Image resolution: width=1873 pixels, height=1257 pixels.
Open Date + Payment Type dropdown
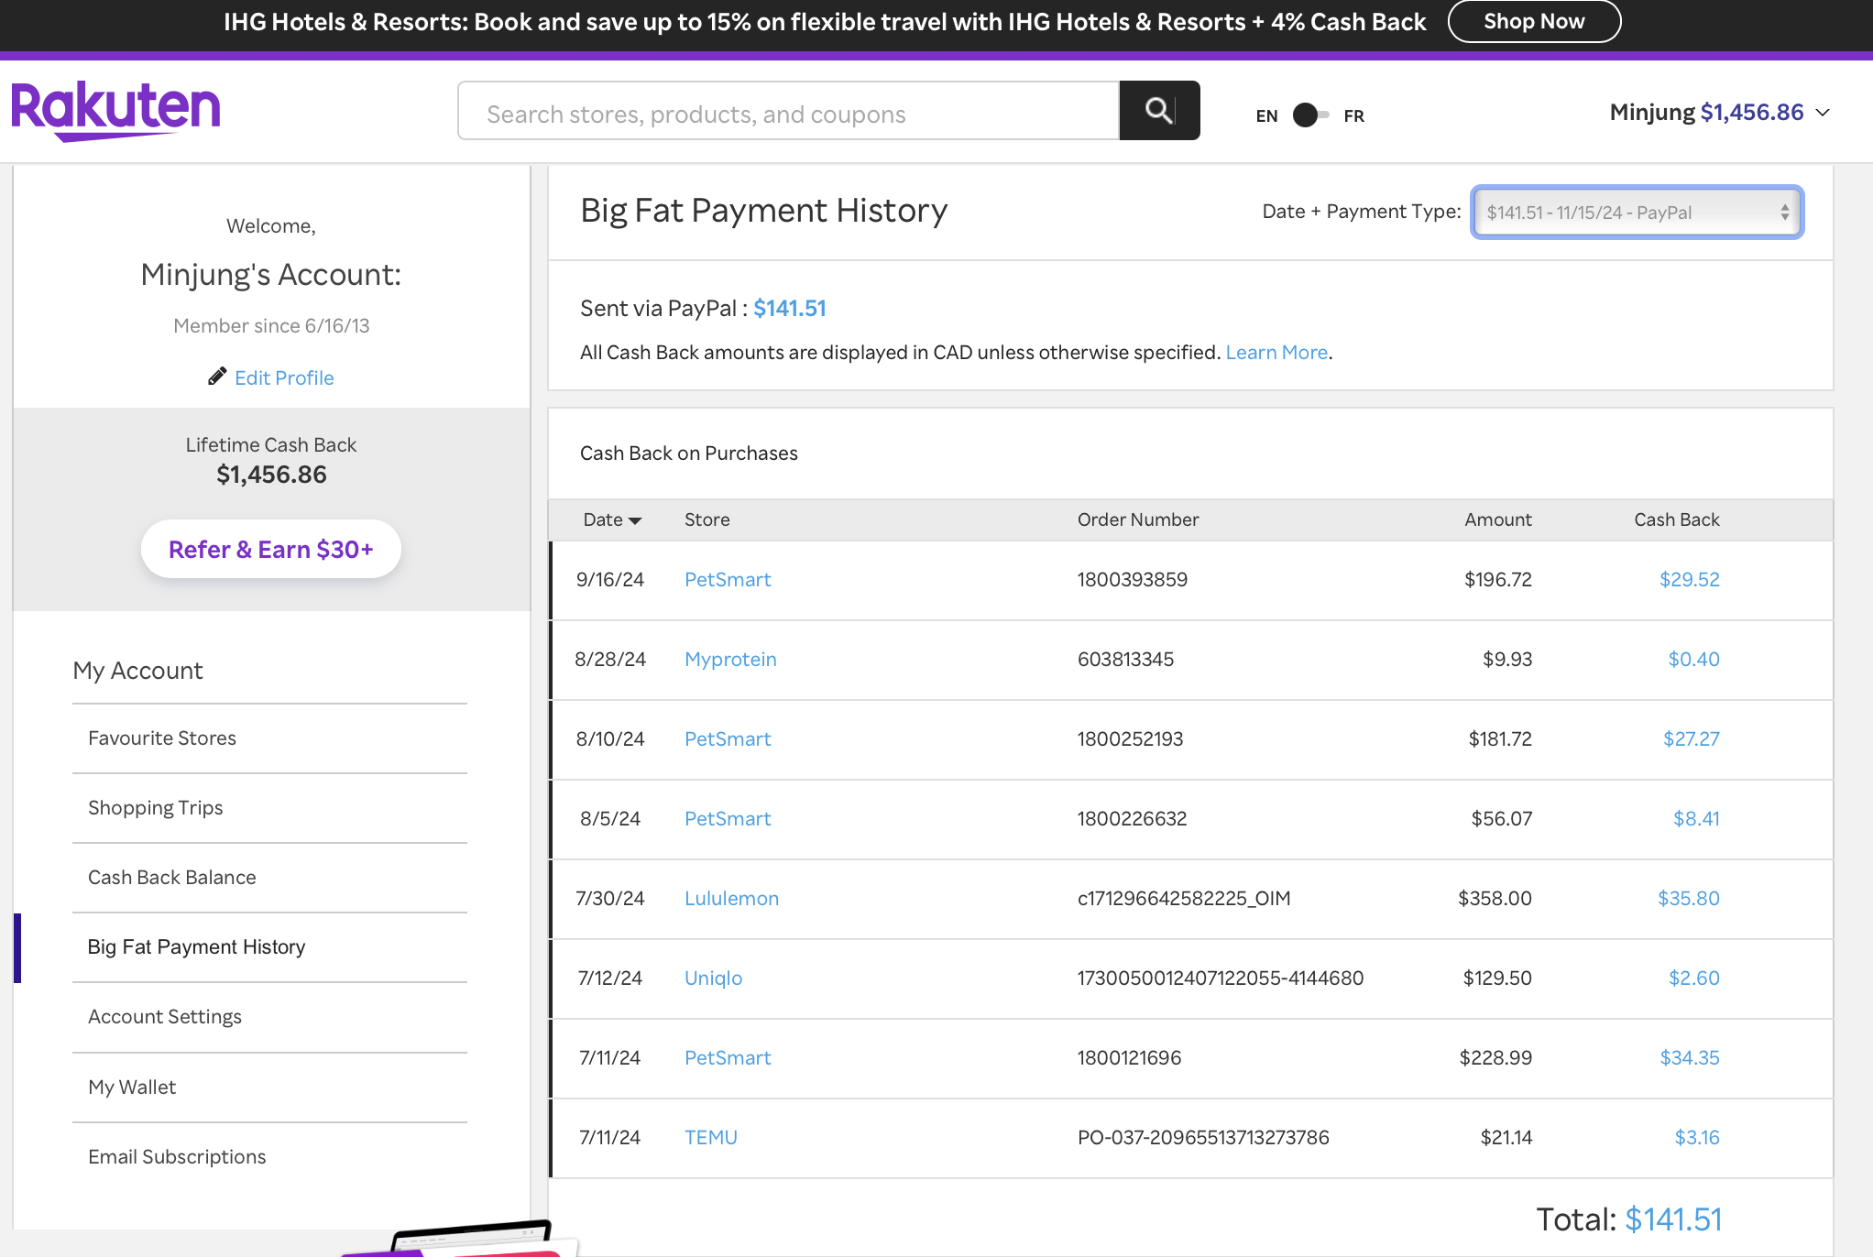click(x=1637, y=213)
